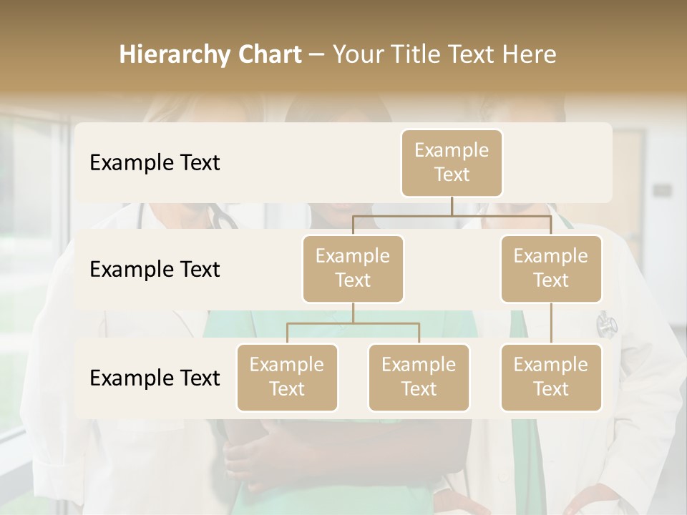Viewport: 687px width, 515px height.
Task: Click the connector line below the root box
Action: click(452, 207)
